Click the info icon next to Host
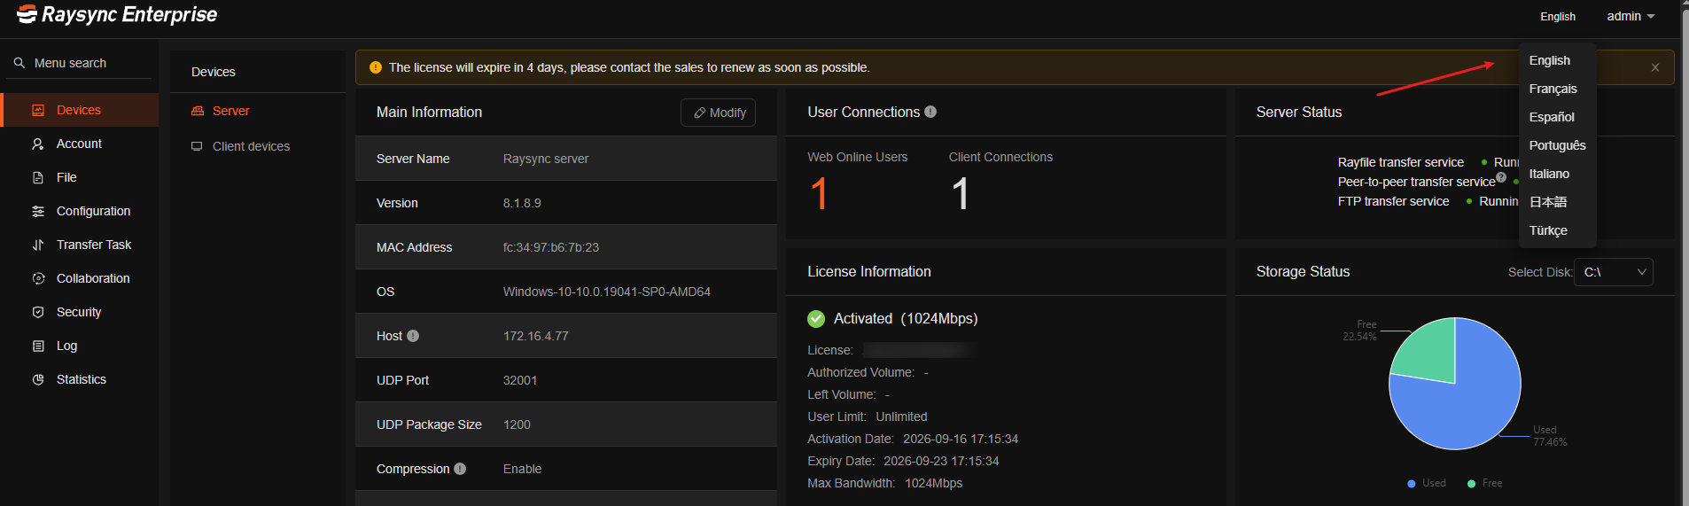 (413, 336)
